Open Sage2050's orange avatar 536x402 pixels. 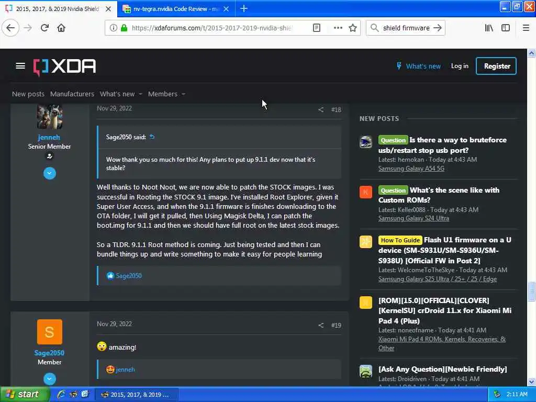[50, 331]
